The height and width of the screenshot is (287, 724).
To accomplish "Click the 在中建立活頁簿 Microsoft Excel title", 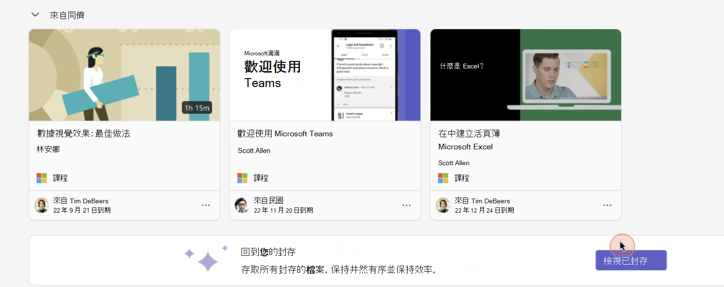I will click(469, 140).
